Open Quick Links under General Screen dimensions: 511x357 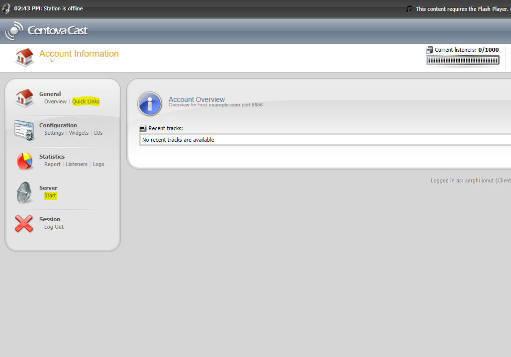tap(86, 101)
